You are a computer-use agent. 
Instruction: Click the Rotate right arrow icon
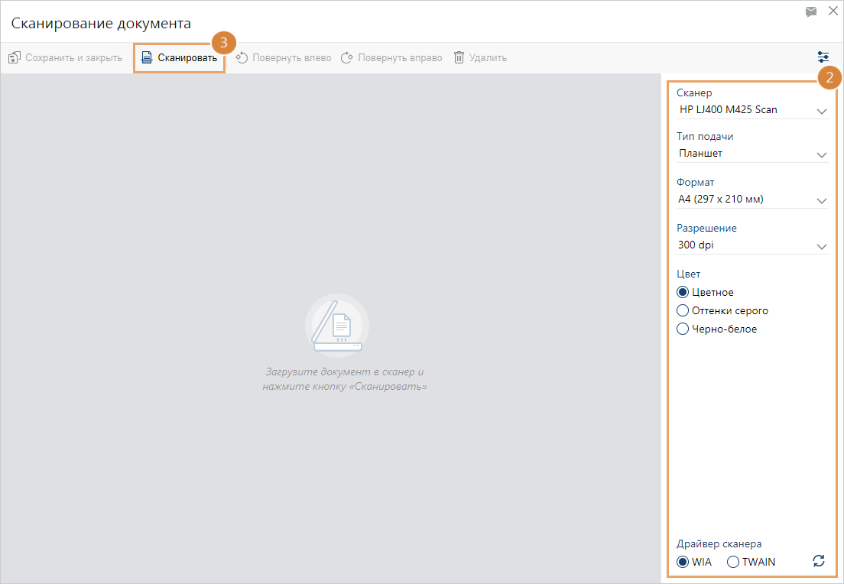[346, 58]
